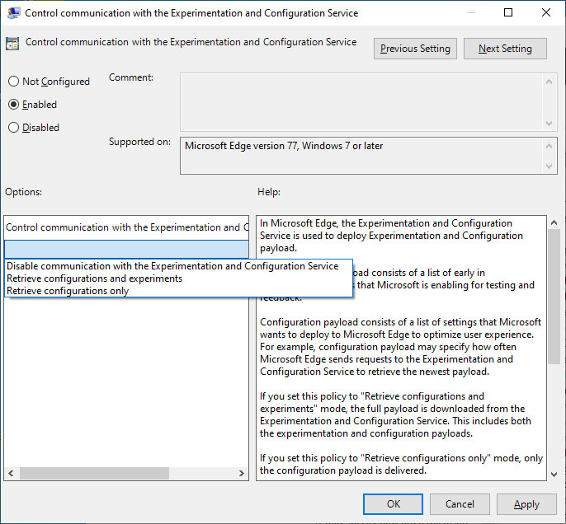Click the Supported on box scroll down arrow

tap(549, 166)
